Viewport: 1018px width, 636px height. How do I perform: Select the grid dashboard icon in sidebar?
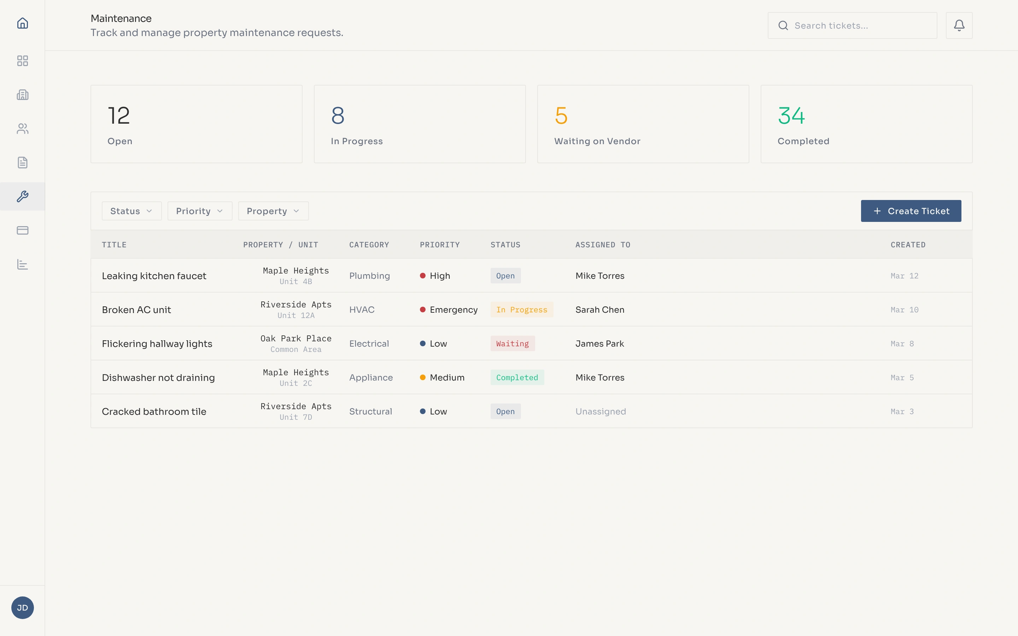22,61
